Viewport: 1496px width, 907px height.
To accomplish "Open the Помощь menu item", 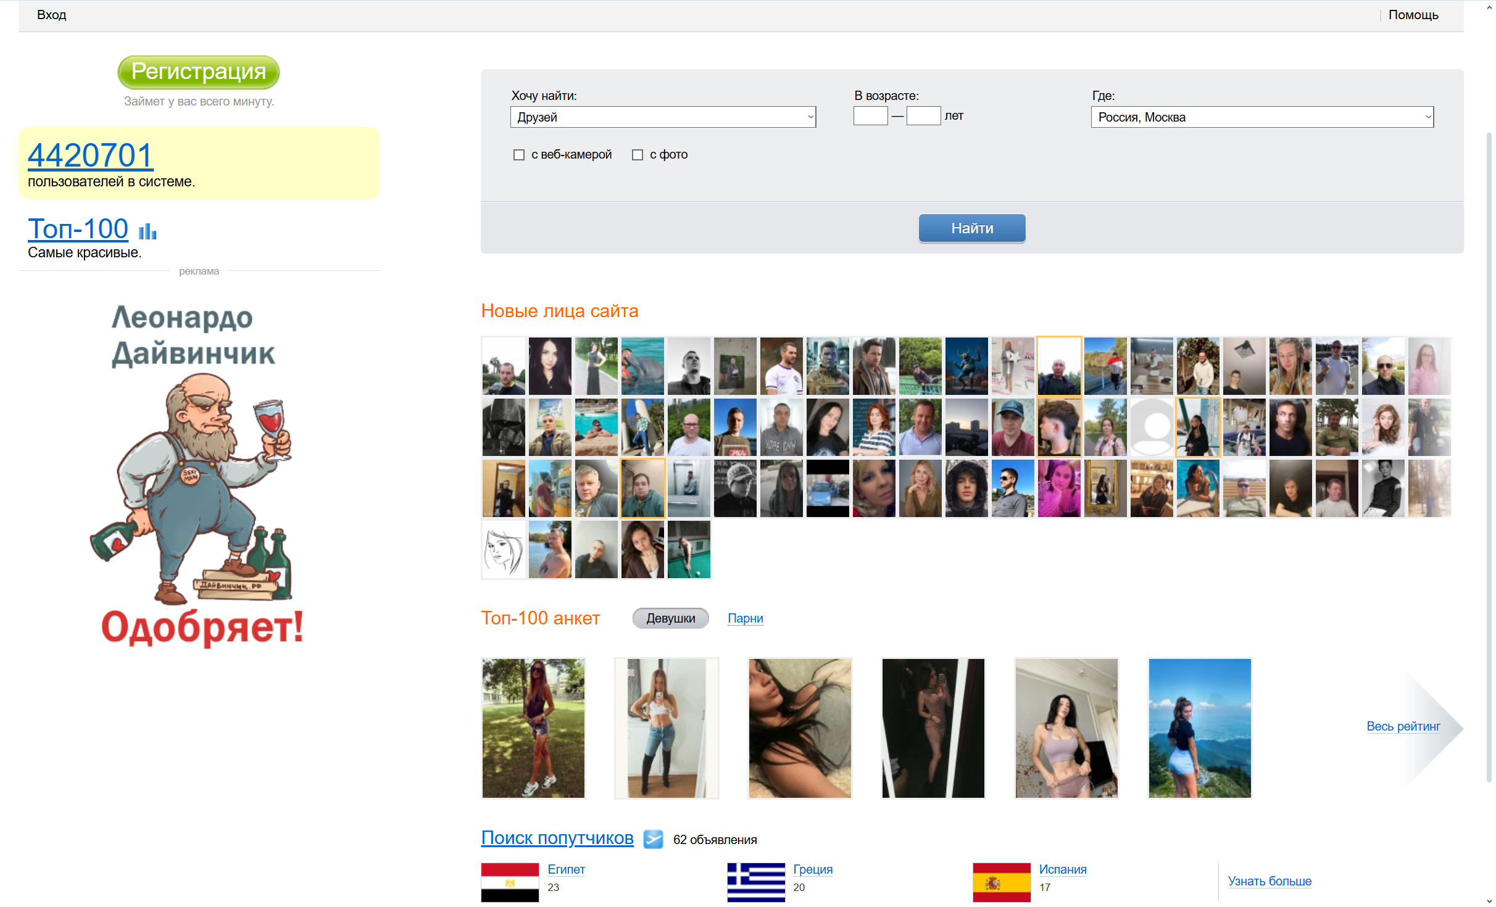I will [1413, 15].
